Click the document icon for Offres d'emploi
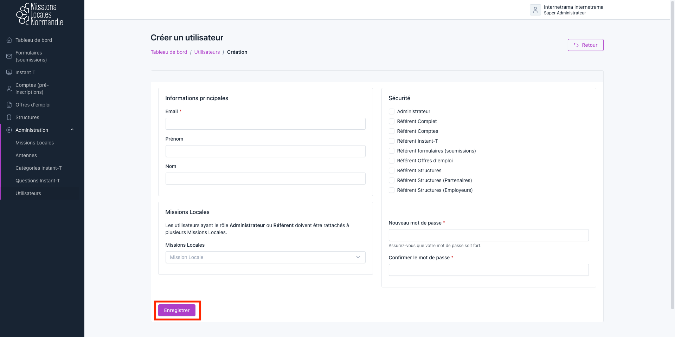Image resolution: width=675 pixels, height=337 pixels. coord(9,105)
